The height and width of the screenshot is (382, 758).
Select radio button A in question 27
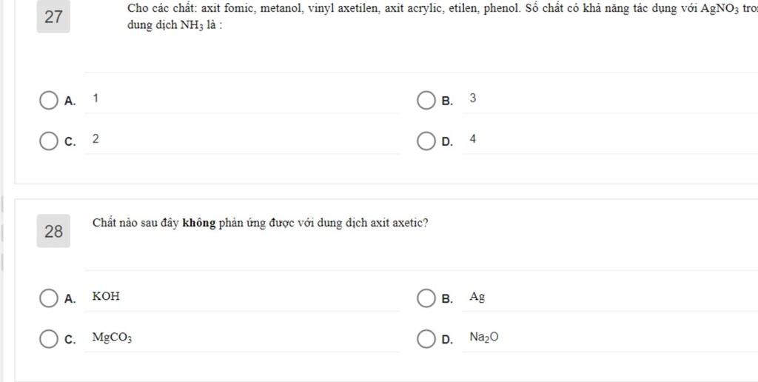(x=48, y=101)
